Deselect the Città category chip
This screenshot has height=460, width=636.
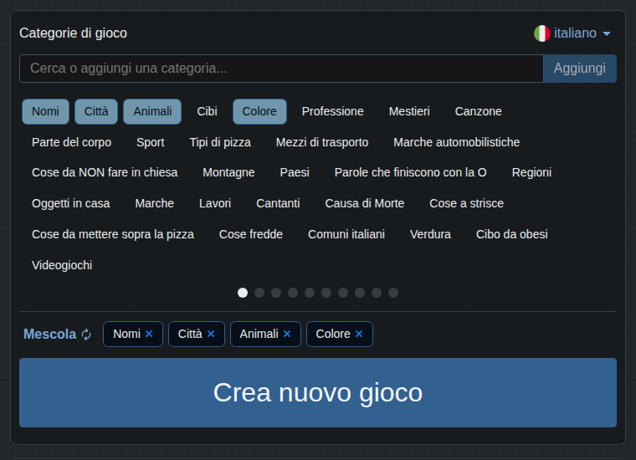point(96,111)
